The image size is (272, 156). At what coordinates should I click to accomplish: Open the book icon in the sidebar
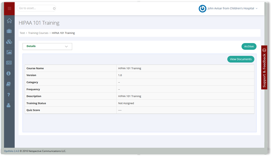pyautogui.click(x=9, y=84)
